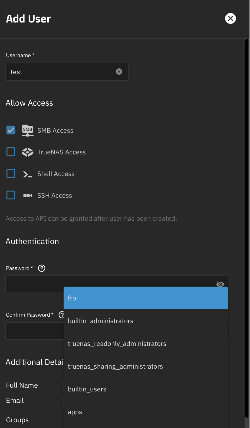Close the Add User panel
This screenshot has width=250, height=428.
(x=230, y=18)
